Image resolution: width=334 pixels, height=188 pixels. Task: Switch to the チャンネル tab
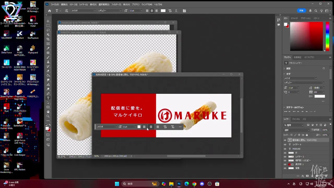coord(296,119)
